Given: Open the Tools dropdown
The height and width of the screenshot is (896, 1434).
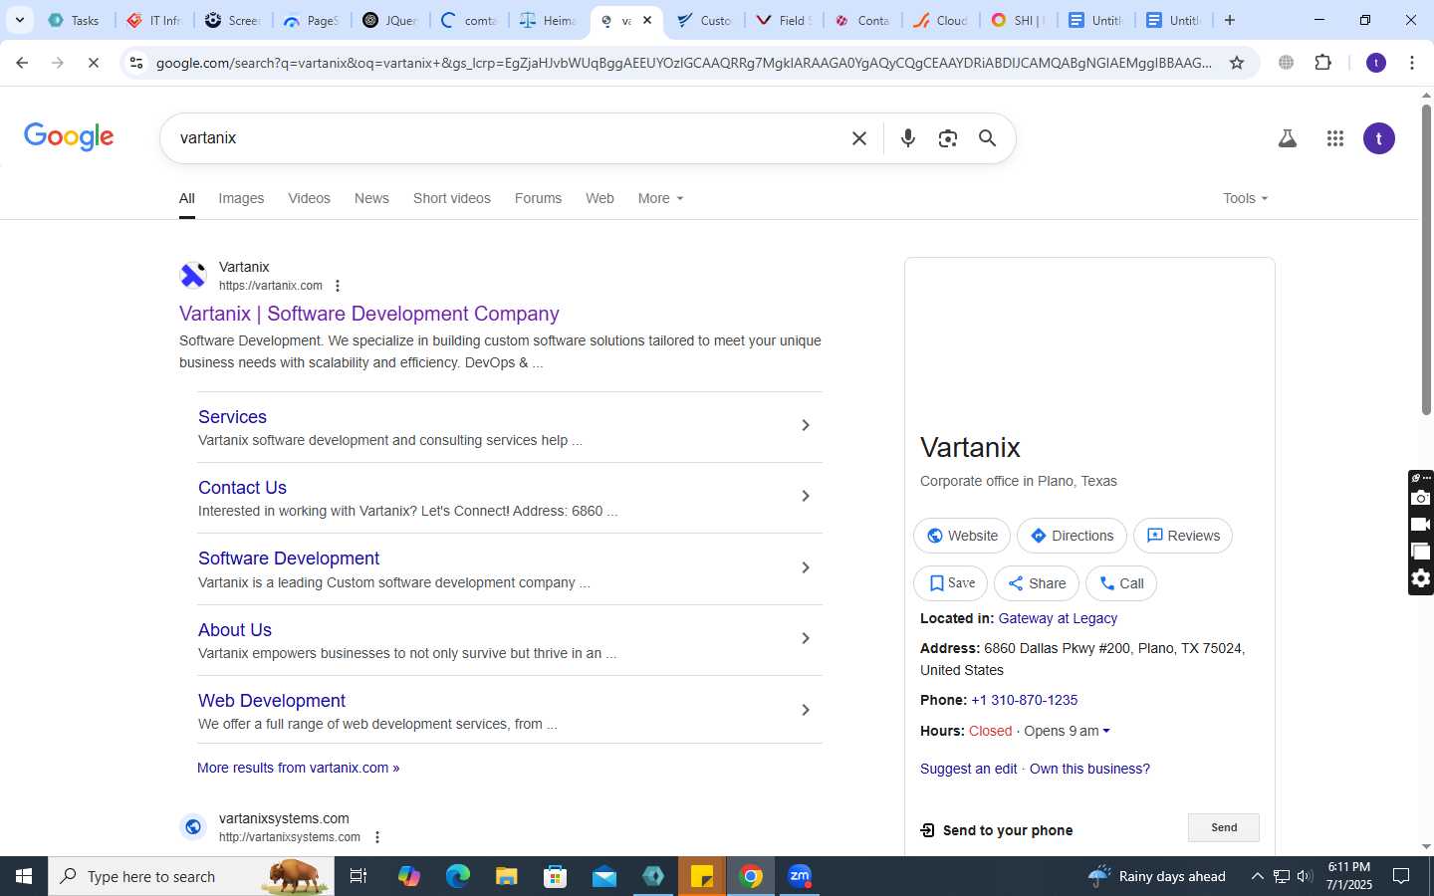Looking at the screenshot, I should pyautogui.click(x=1245, y=198).
